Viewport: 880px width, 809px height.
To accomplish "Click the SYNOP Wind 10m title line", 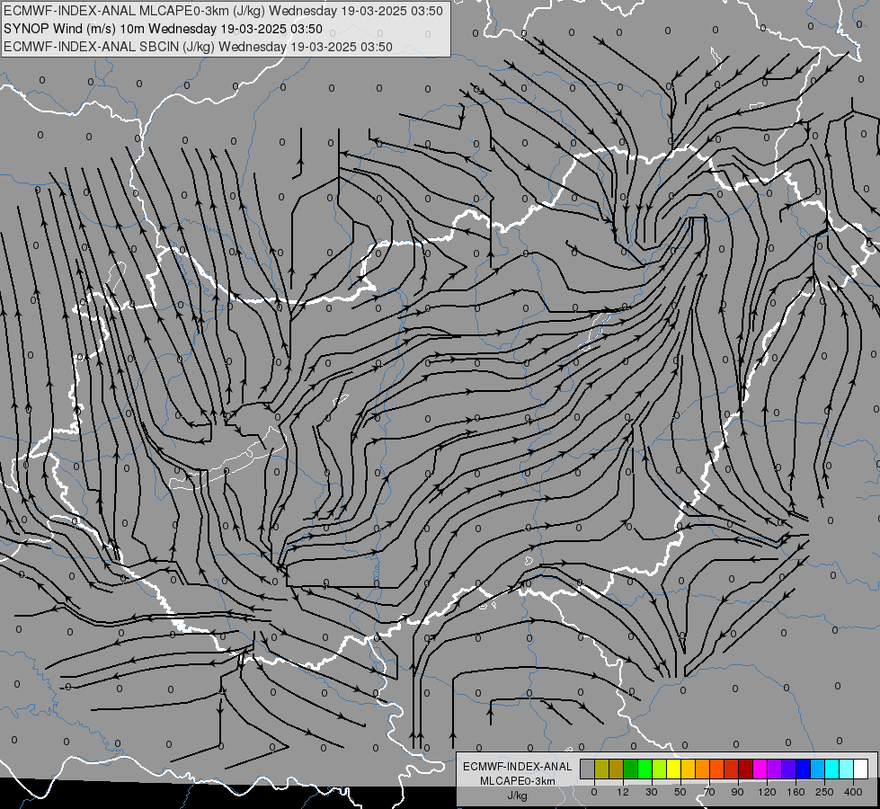I will click(163, 29).
